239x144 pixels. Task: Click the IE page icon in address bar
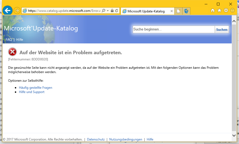point(25,11)
